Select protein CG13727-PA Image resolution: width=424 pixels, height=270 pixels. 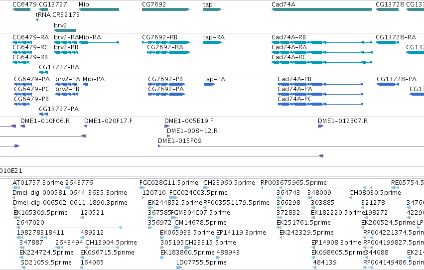point(43,114)
